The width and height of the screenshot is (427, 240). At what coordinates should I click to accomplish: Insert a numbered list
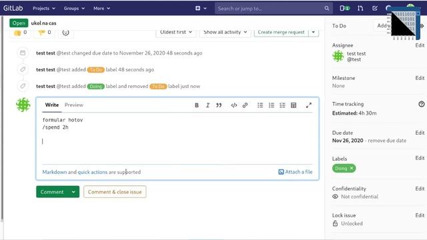[x=272, y=105]
